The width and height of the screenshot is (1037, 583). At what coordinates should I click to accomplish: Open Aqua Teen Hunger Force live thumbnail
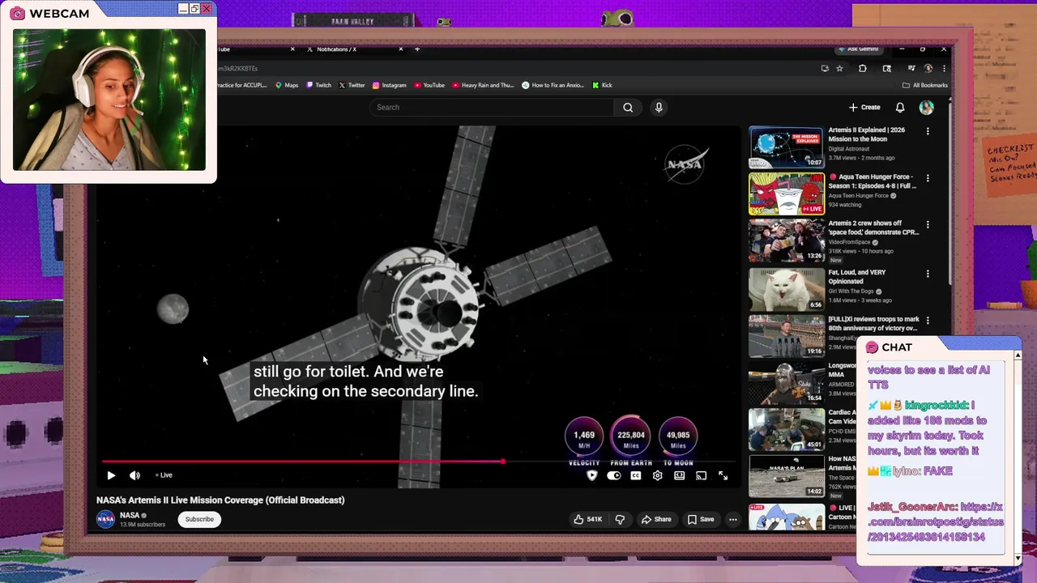(786, 194)
